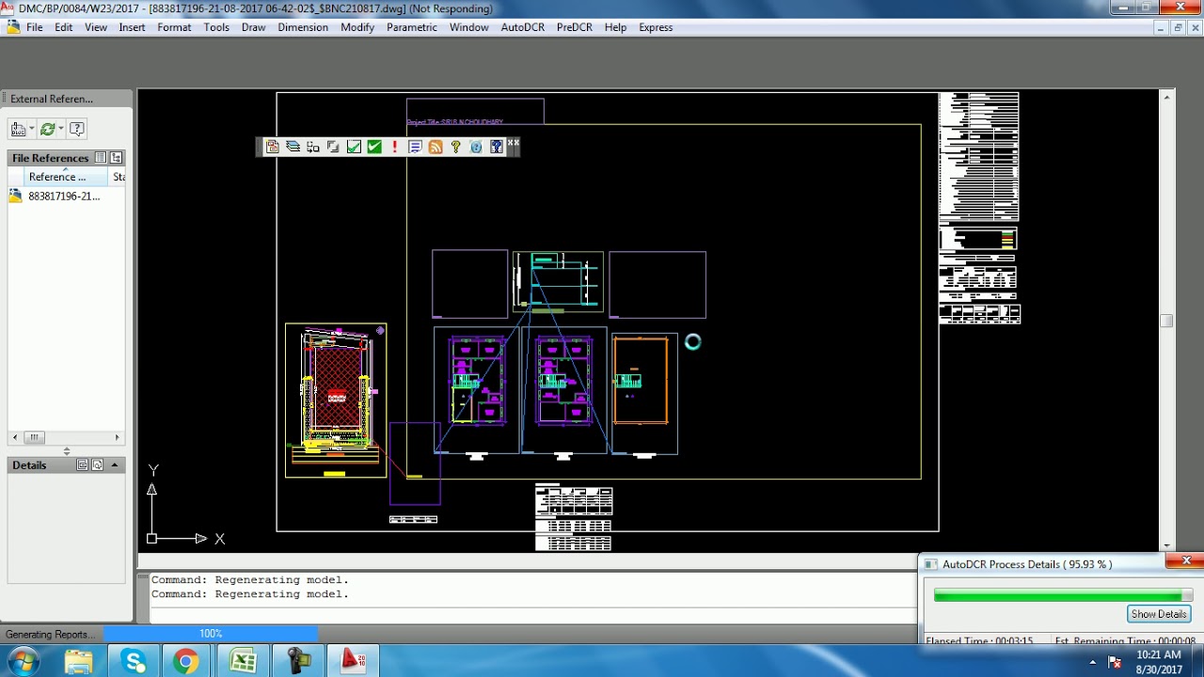Click the first AutoDCR toolbar icon with document pages

[x=273, y=147]
